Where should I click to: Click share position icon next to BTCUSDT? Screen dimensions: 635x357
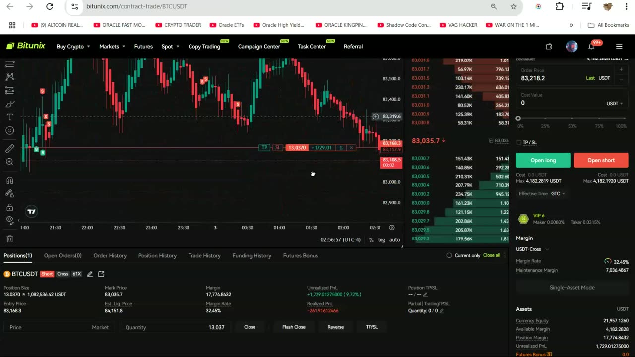click(101, 274)
